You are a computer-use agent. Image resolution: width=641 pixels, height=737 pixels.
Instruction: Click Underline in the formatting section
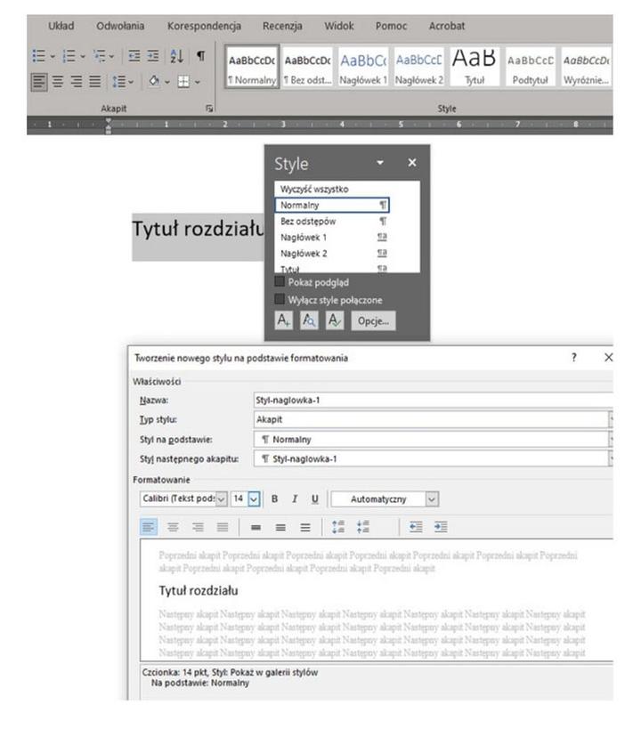point(313,499)
